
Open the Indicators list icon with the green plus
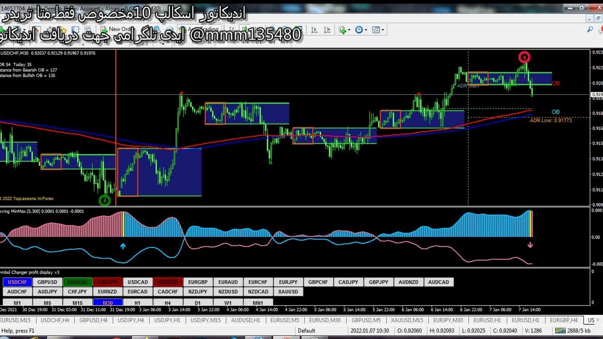coord(342,30)
